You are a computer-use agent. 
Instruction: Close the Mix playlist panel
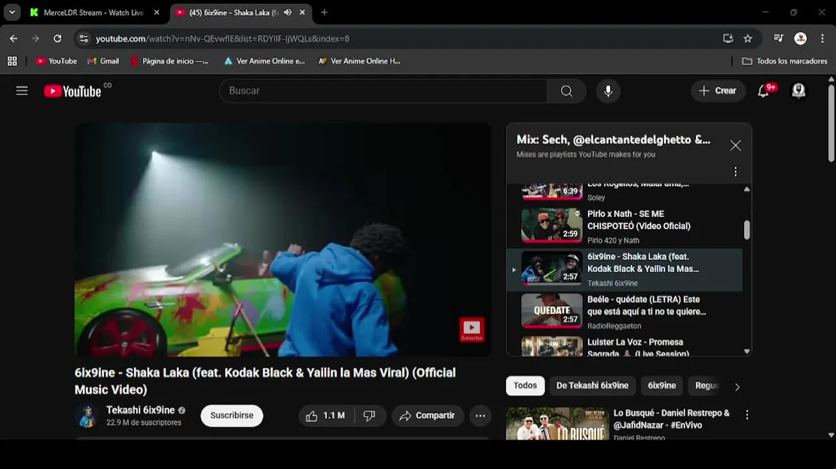735,146
